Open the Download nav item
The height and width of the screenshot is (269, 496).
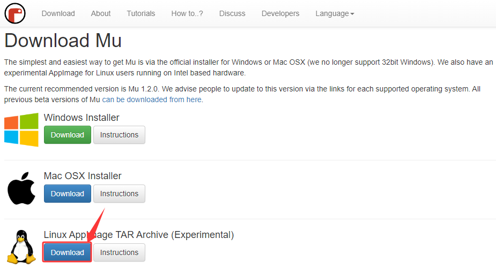tap(58, 13)
